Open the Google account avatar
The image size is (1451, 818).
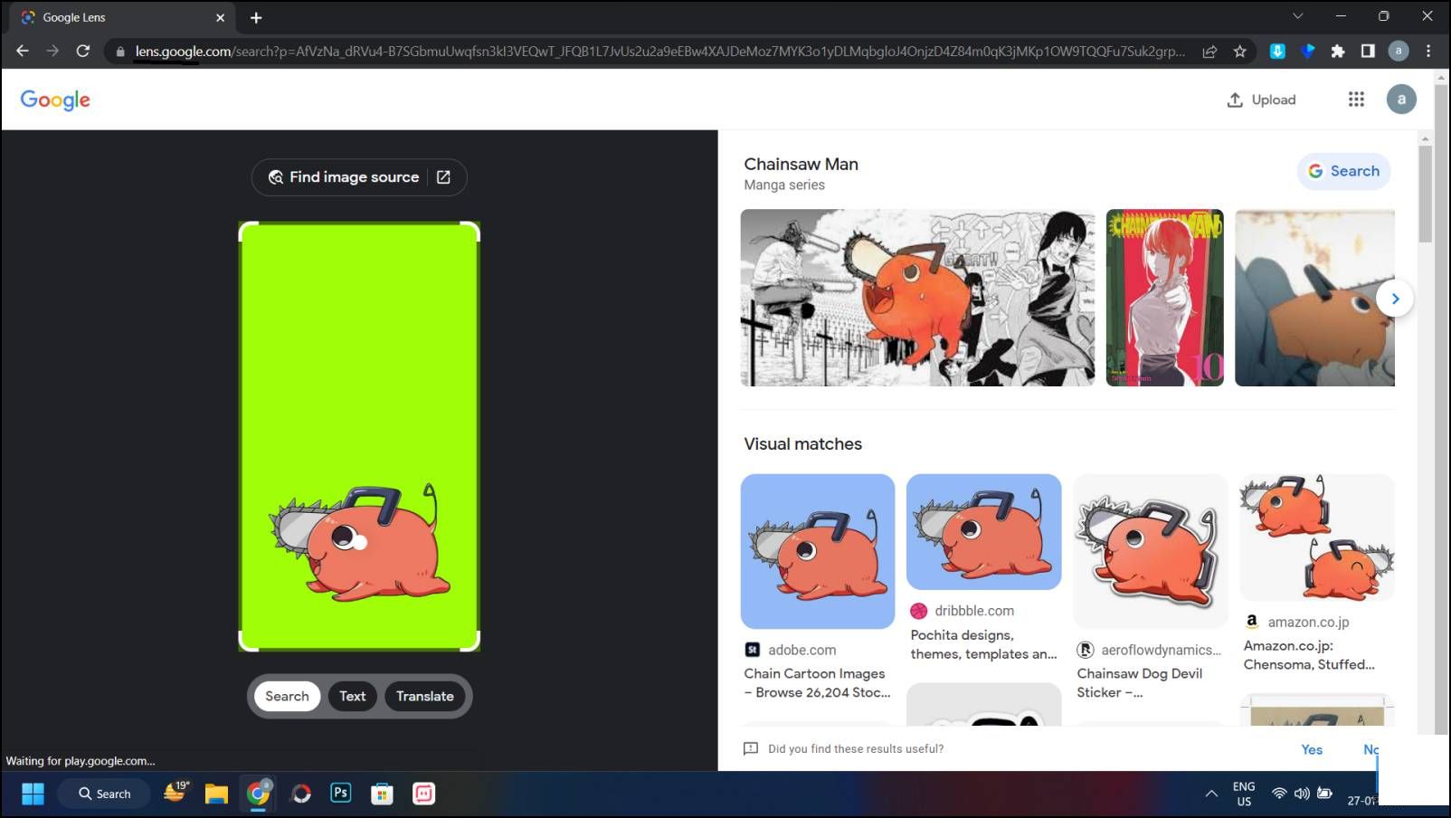point(1401,100)
